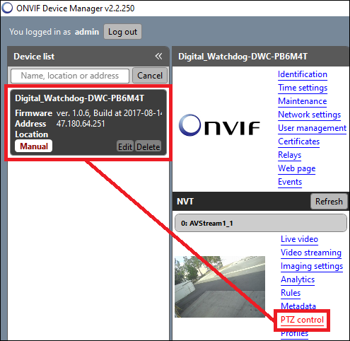
Task: Click the ONVIF logo image
Action: [219, 125]
